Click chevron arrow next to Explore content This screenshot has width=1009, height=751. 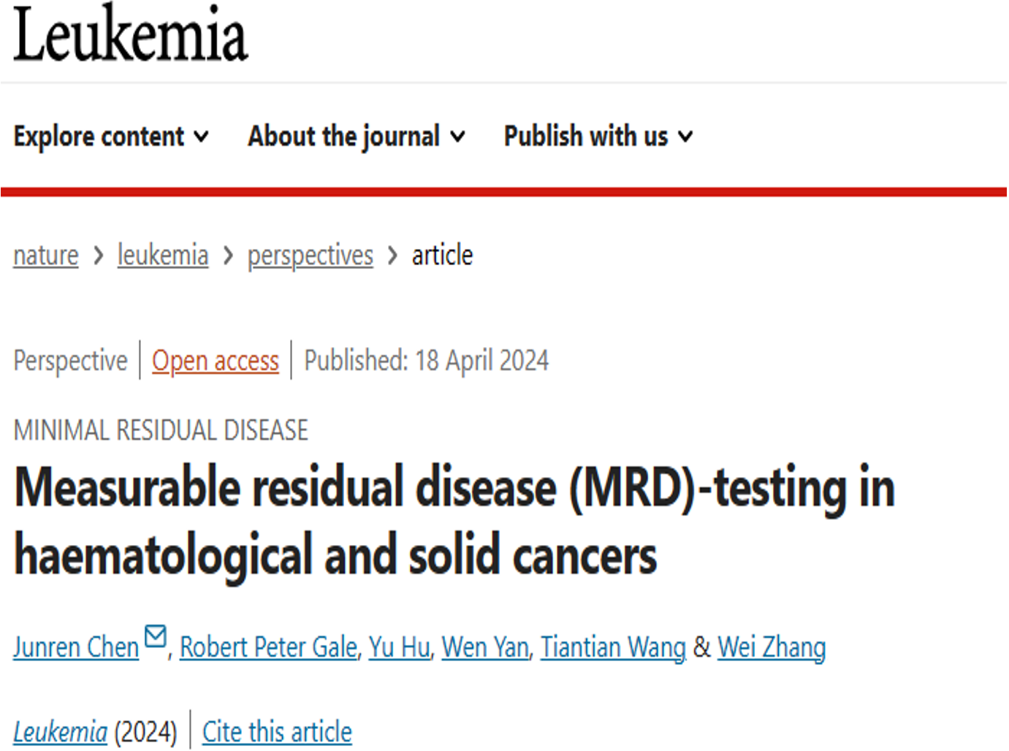[x=201, y=137]
